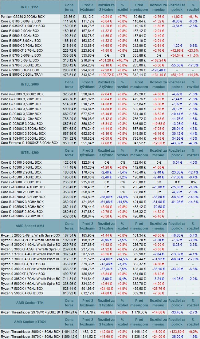Click the 1 860,12 € current price cell
Viewport: 200px width, 339px height.
tap(69, 337)
